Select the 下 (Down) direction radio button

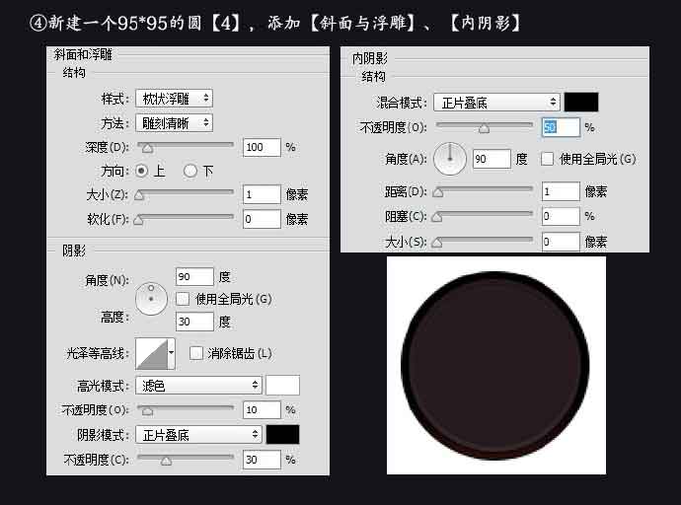coord(189,171)
